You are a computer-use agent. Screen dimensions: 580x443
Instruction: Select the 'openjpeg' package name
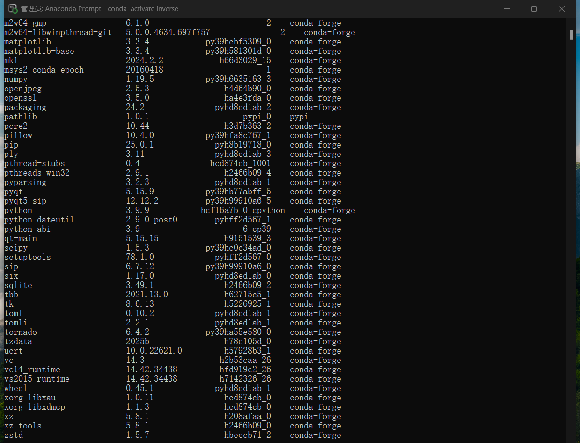23,89
